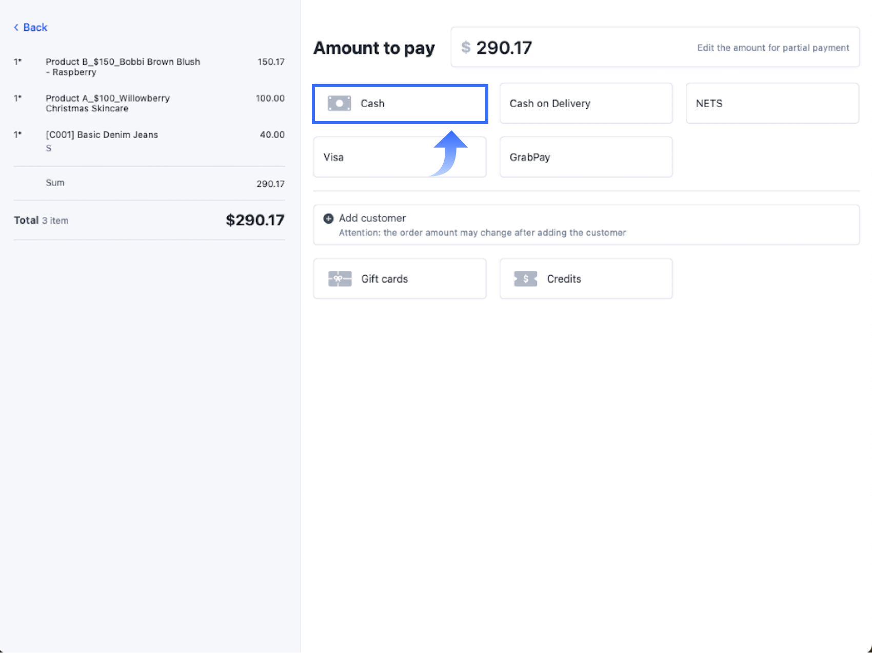Select the Basic Denim Jeans line item
Image resolution: width=872 pixels, height=653 pixels.
[x=102, y=135]
